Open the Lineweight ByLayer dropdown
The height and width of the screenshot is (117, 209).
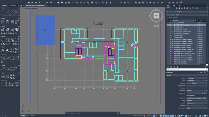tap(197, 90)
